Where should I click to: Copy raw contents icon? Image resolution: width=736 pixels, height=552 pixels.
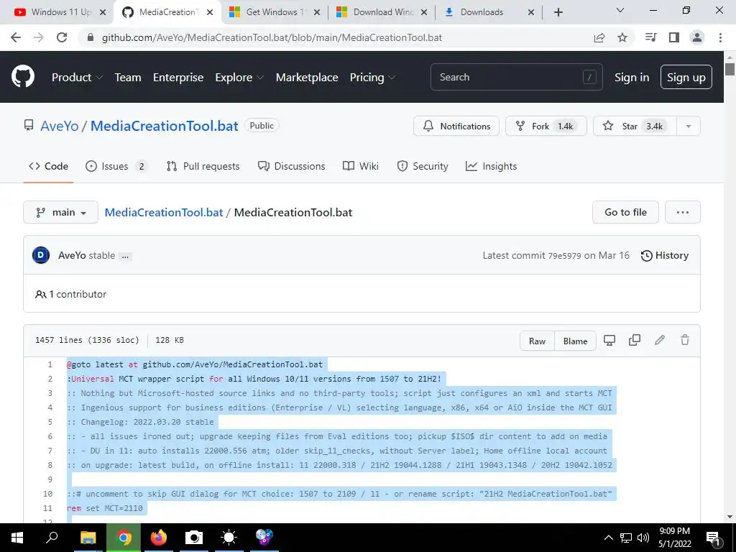pos(635,340)
